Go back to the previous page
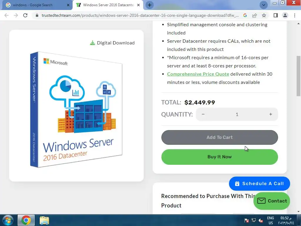 6,15
